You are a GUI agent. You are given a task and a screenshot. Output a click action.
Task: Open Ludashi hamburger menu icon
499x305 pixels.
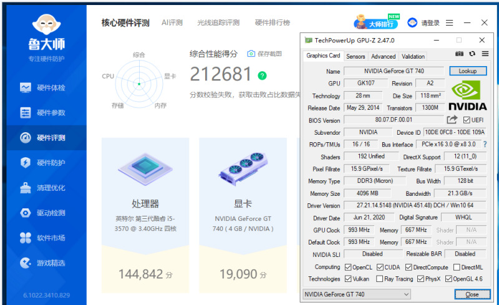(449, 22)
